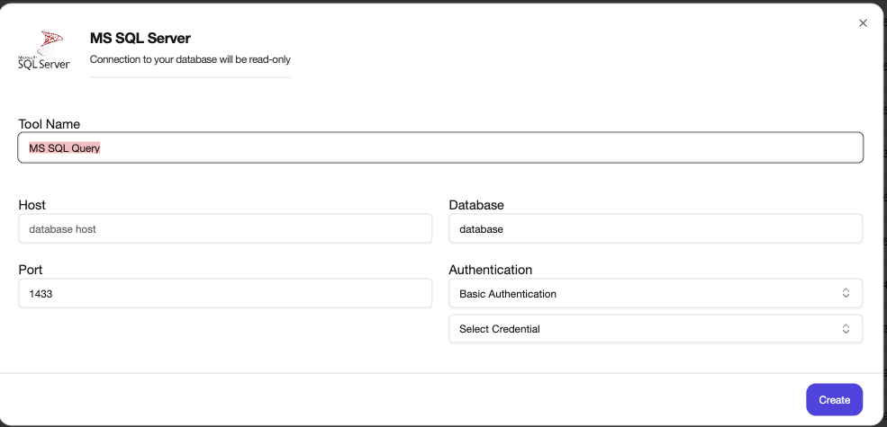Viewport: 887px width, 427px height.
Task: Click the Port field showing 1433
Action: point(225,293)
